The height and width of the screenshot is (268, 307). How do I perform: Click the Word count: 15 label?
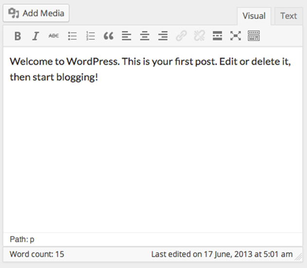[x=37, y=254]
